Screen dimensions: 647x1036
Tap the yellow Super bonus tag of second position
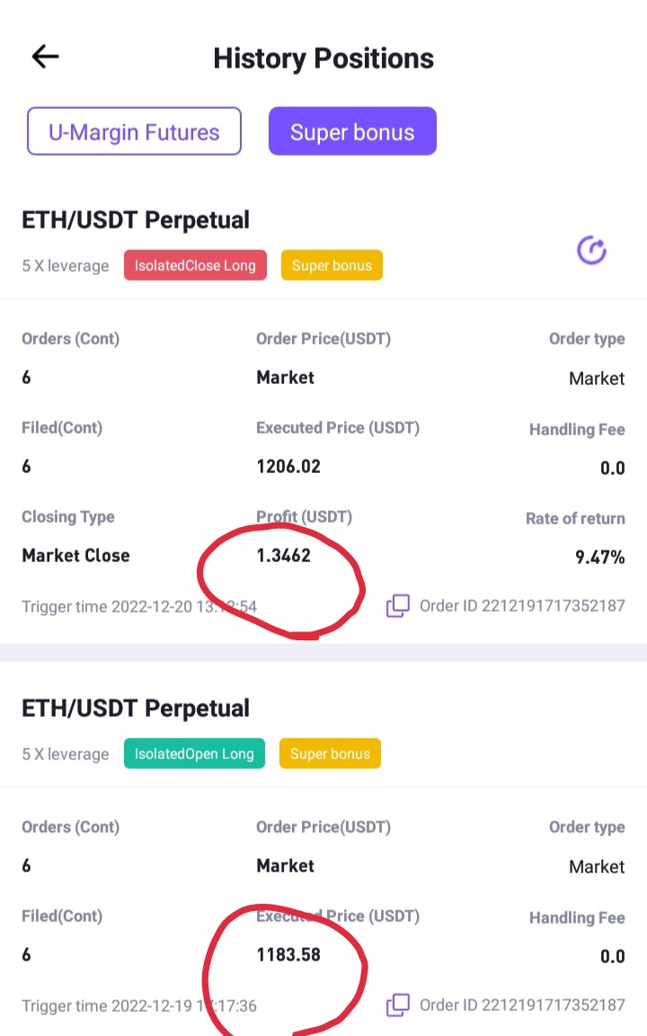330,754
